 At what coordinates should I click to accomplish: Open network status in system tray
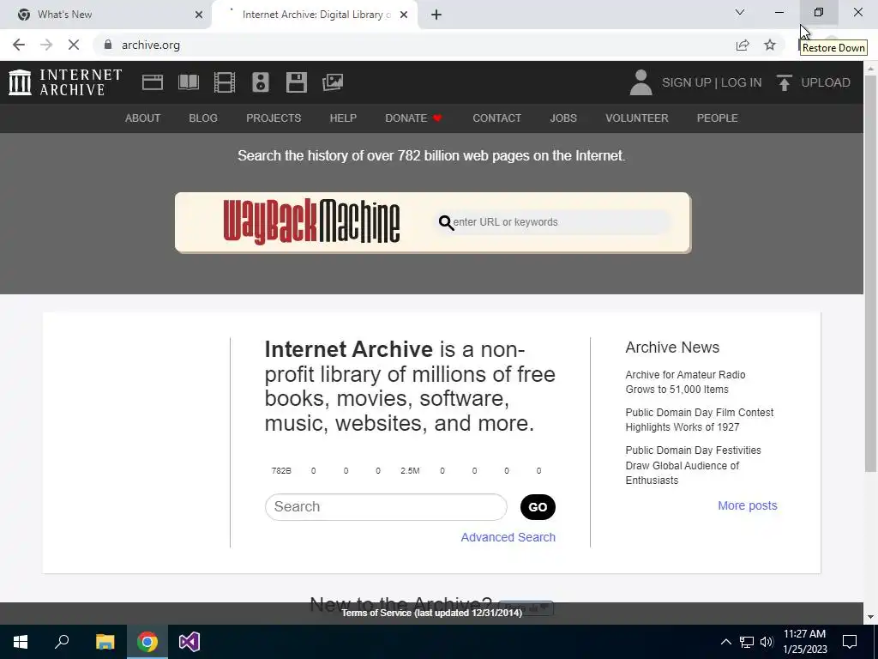747,642
